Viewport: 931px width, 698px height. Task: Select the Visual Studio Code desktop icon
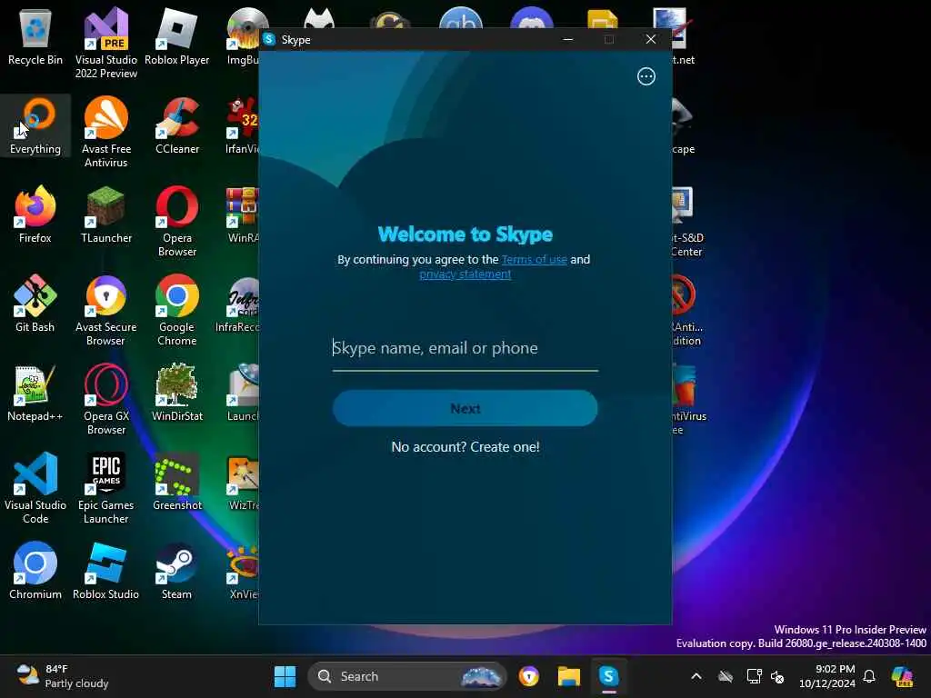(x=35, y=488)
